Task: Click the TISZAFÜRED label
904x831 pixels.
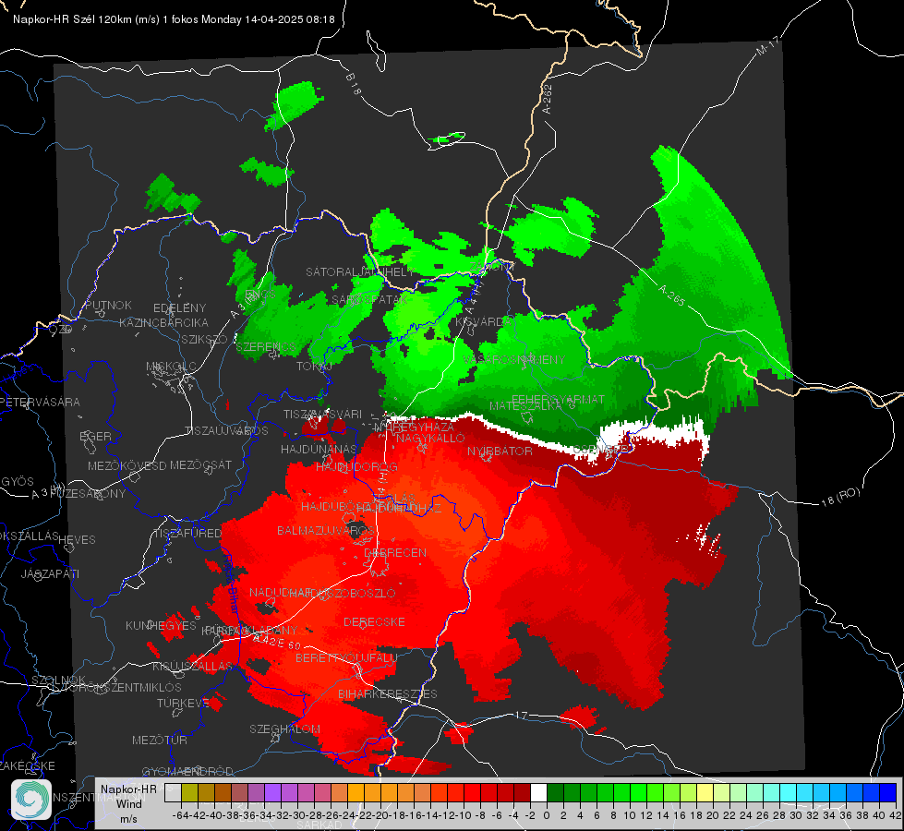Action: click(187, 534)
